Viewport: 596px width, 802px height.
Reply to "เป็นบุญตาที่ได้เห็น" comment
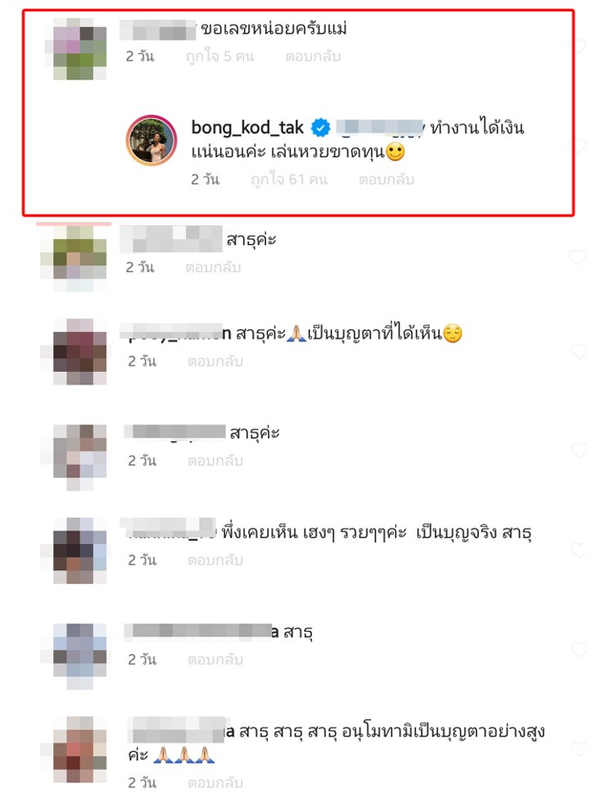215,361
